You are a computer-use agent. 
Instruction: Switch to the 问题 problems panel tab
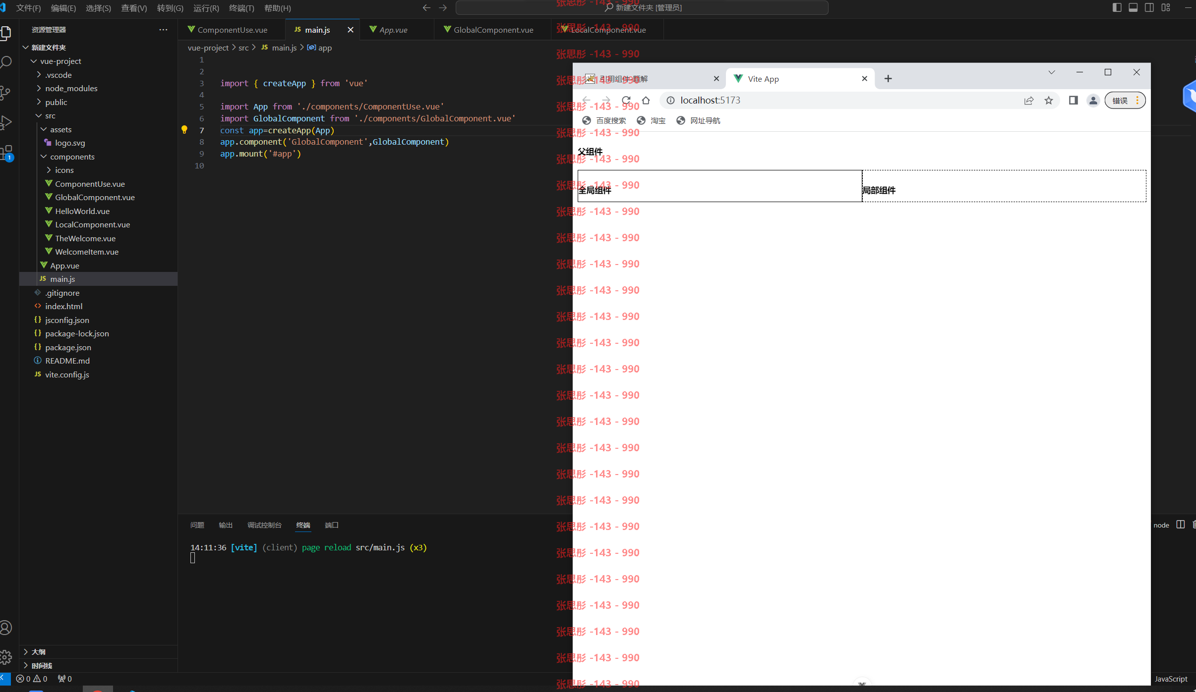pyautogui.click(x=197, y=525)
